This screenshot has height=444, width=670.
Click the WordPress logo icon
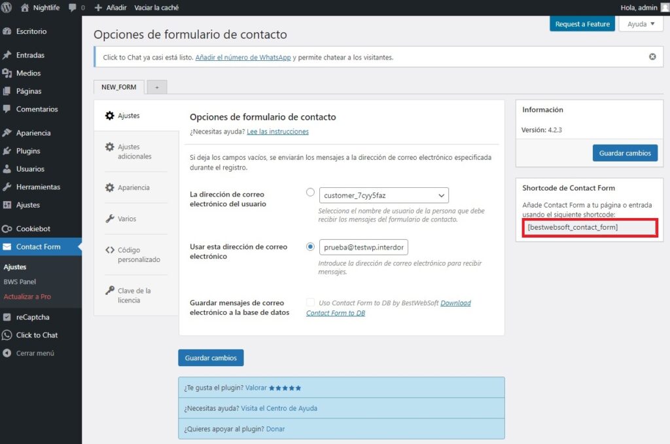(x=7, y=7)
